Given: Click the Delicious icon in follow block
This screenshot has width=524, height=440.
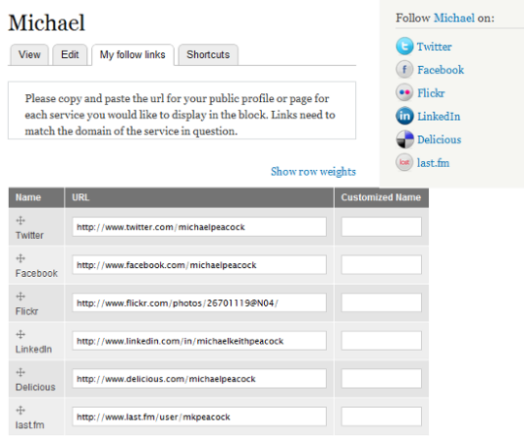Looking at the screenshot, I should pyautogui.click(x=405, y=139).
